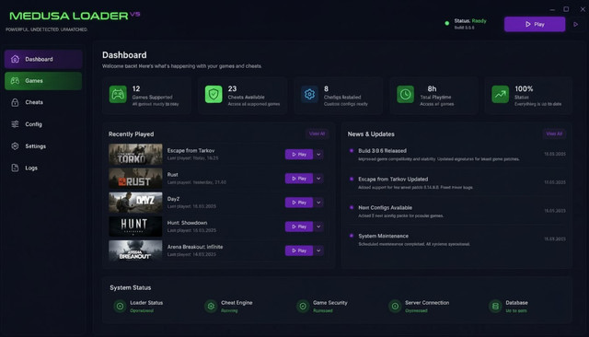The width and height of the screenshot is (589, 337).
Task: Click the Games Supported controller icon
Action: click(x=118, y=94)
